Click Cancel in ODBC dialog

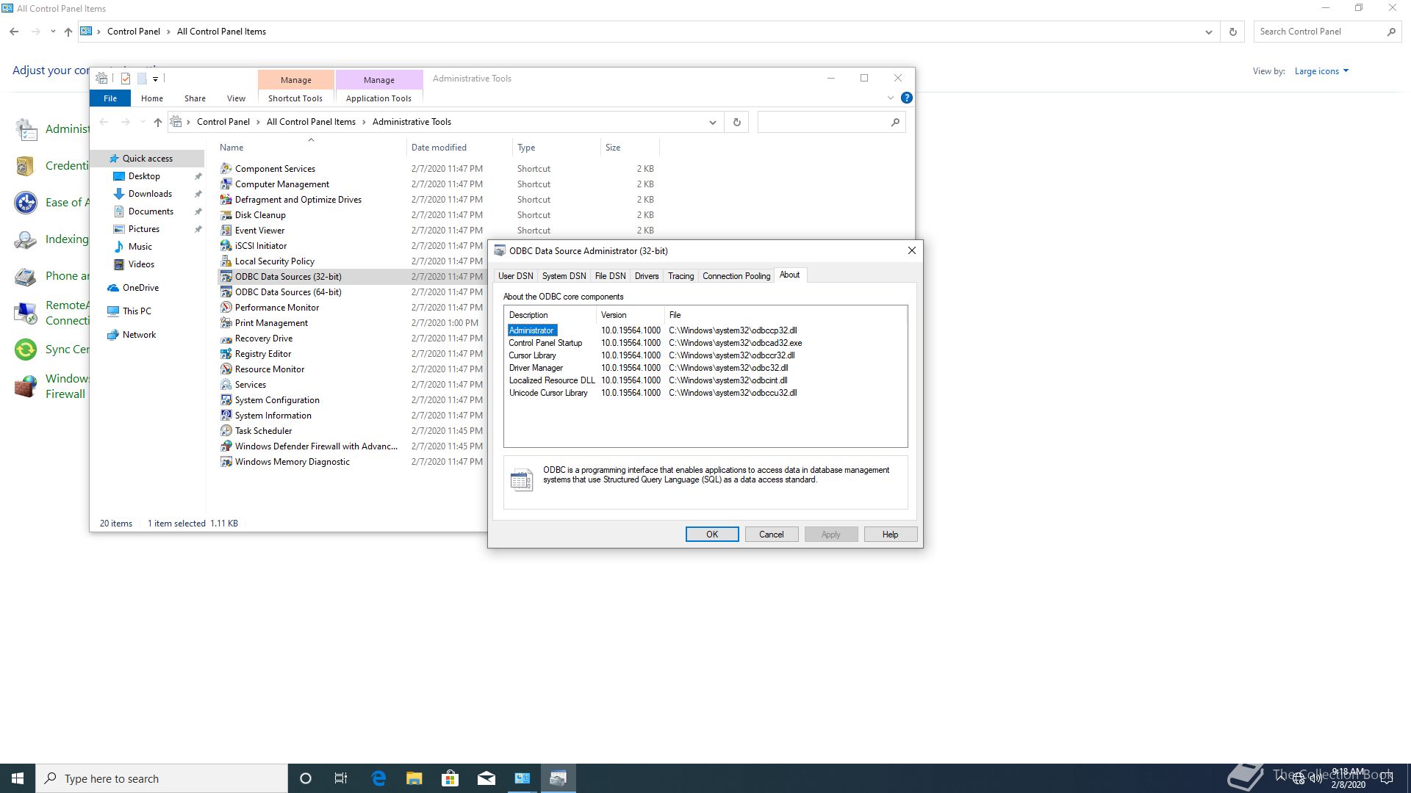point(772,535)
